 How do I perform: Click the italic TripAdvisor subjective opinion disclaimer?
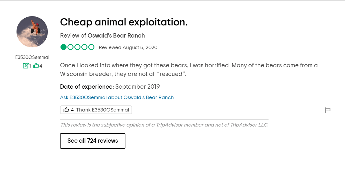(164, 125)
